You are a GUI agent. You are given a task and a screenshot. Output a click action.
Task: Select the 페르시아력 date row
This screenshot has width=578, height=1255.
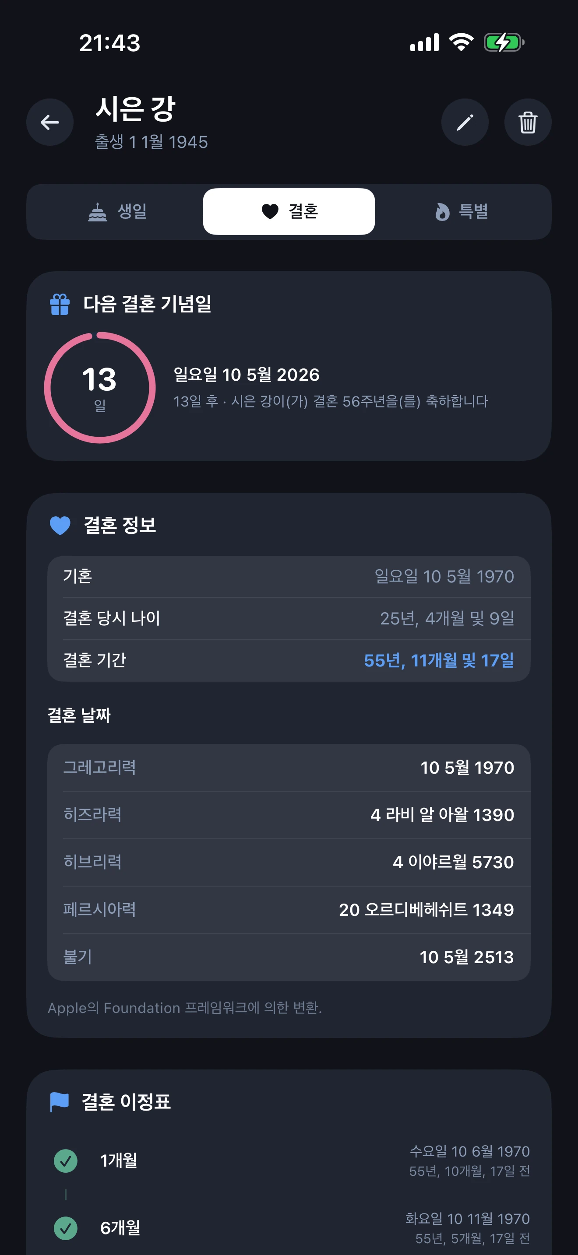tap(289, 910)
